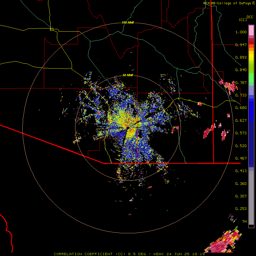Image resolution: width=256 pixels, height=256 pixels.
Task: Click the Correlation Coefficient caption at the bottom
Action: (x=129, y=254)
